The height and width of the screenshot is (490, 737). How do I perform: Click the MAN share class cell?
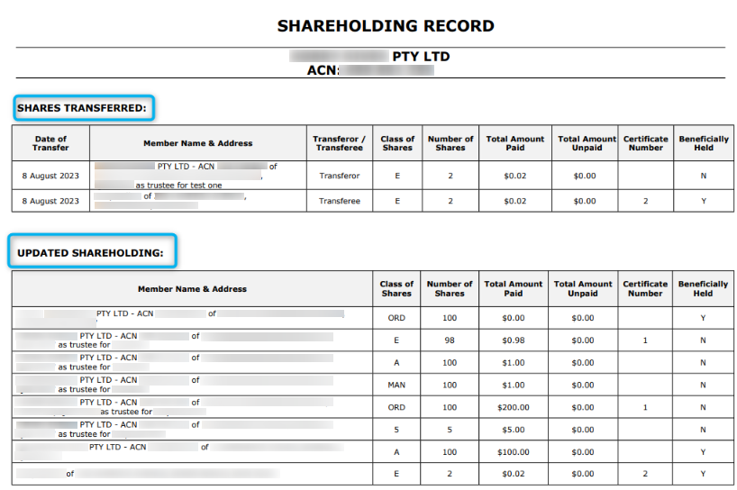coord(396,385)
